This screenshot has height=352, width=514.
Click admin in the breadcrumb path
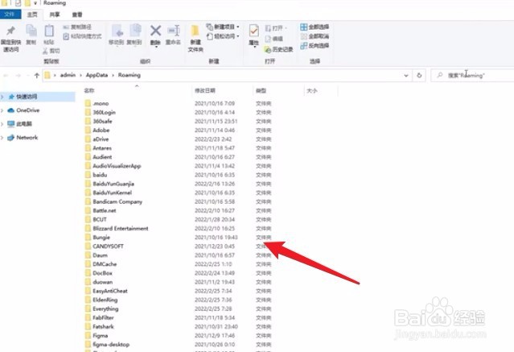pyautogui.click(x=68, y=75)
